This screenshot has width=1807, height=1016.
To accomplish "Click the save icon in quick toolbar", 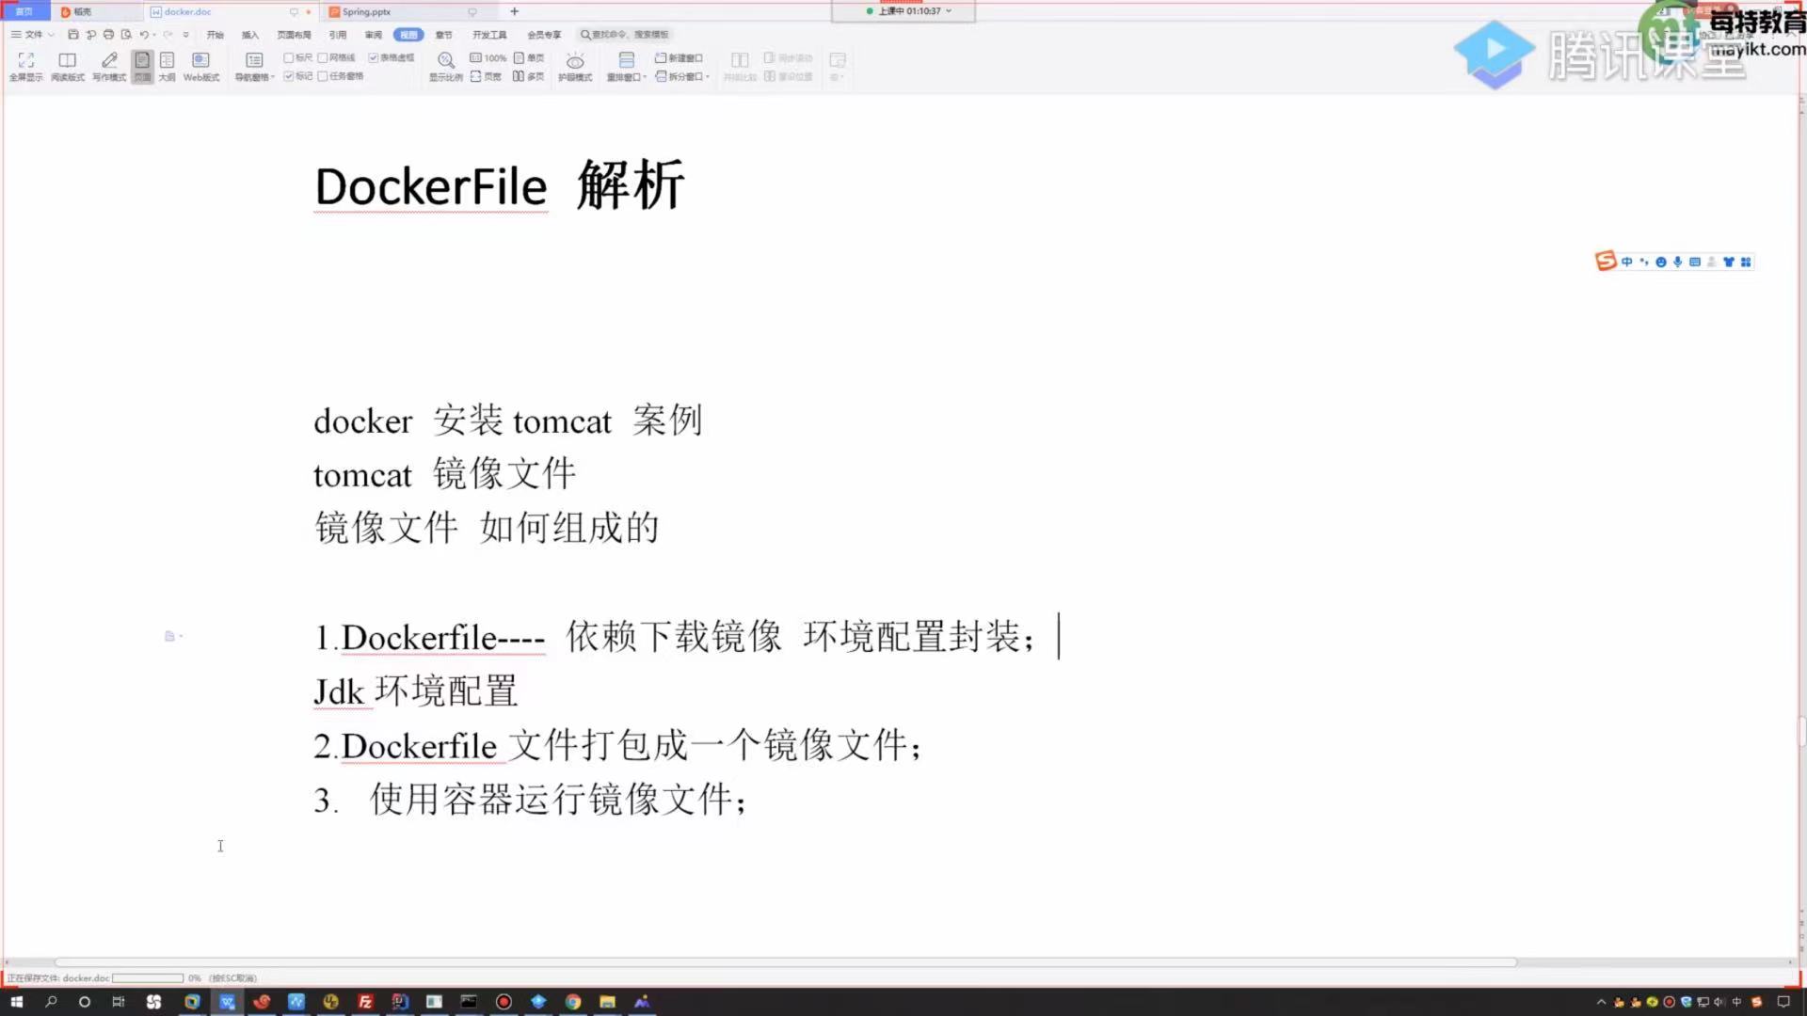I will [x=72, y=35].
